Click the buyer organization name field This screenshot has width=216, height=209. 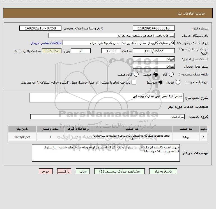112,36
